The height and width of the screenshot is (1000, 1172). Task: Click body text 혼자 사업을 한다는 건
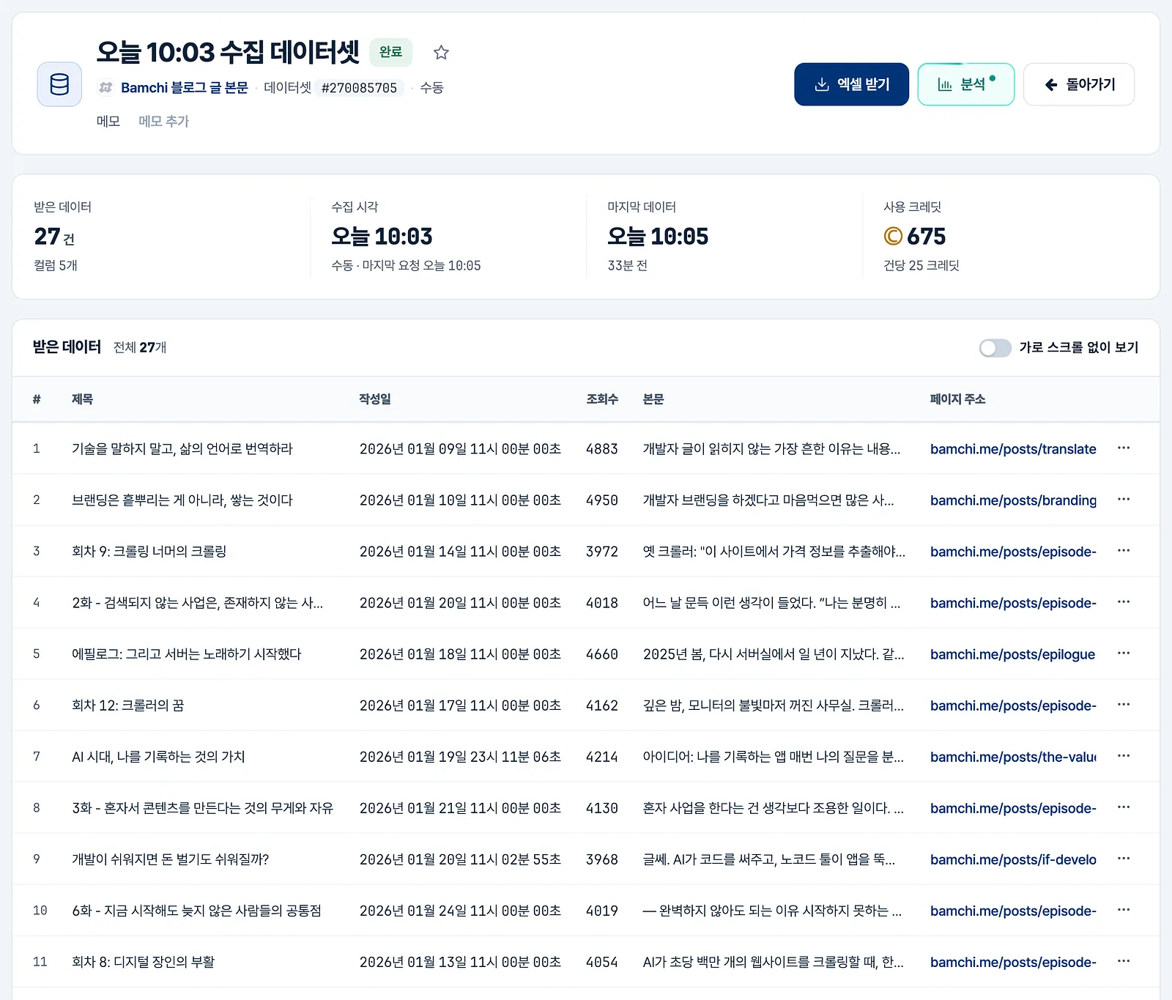point(773,808)
